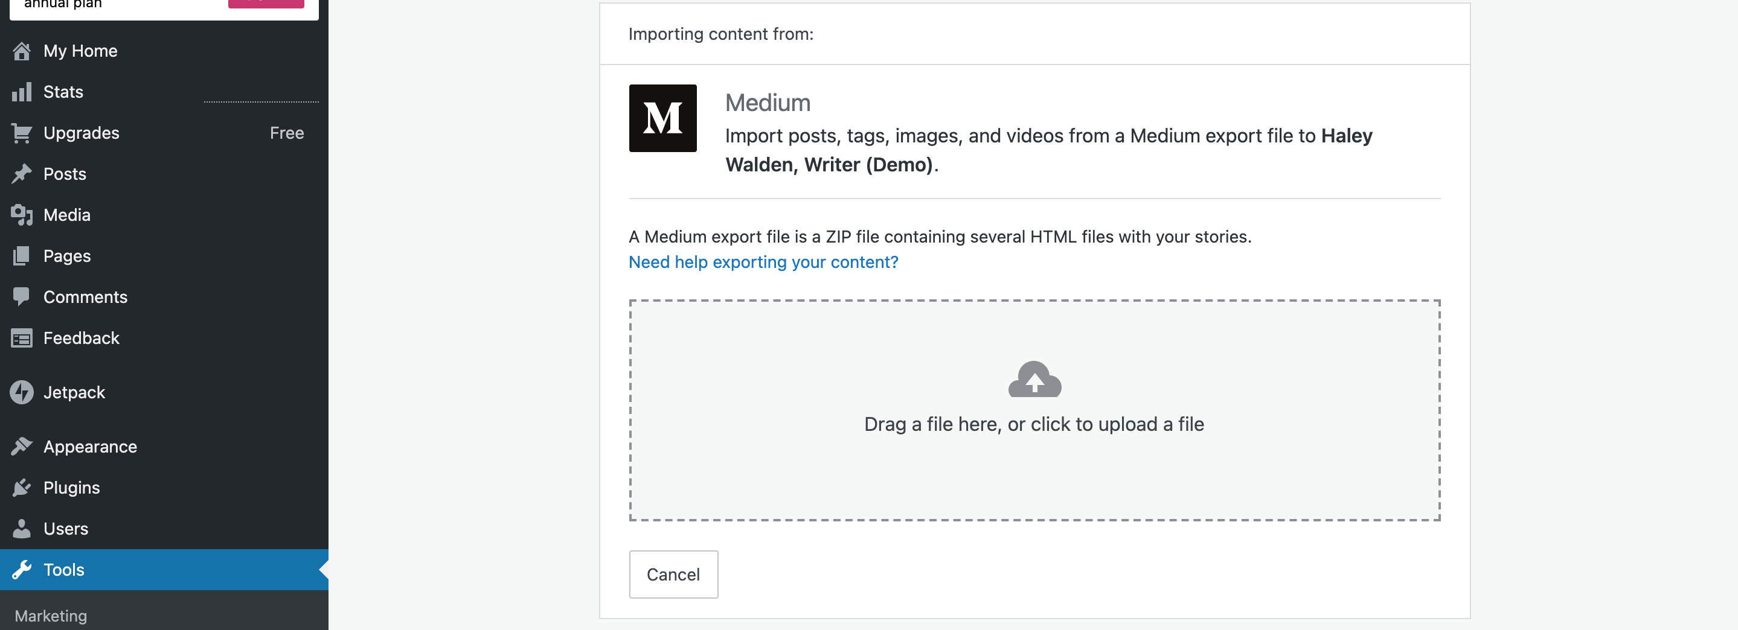Open Stats via the bar chart icon
This screenshot has height=630, width=1738.
click(x=22, y=92)
